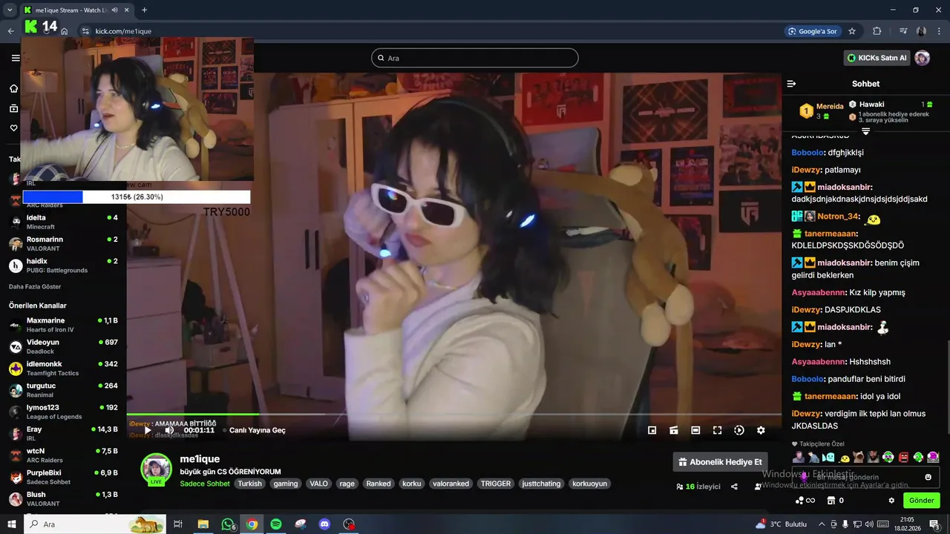This screenshot has height=534, width=950.
Task: Open idlemonkk Teamfight Tactics channel
Action: click(63, 368)
